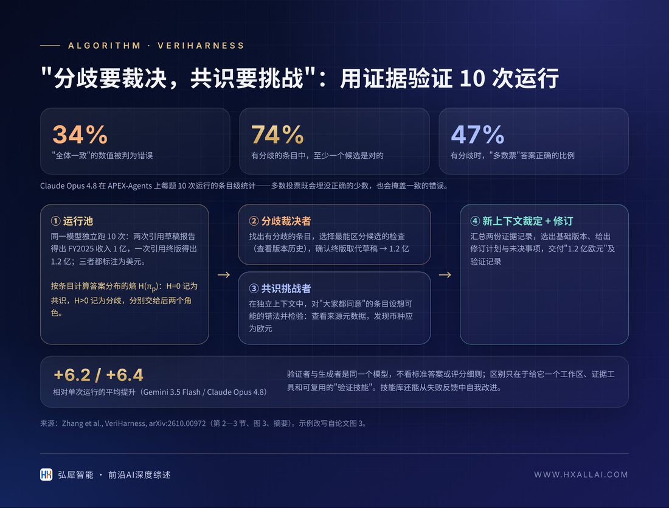Screen dimensions: 669x508
Task: Open the WWW.HXALLAI.COM link
Action: point(581,475)
